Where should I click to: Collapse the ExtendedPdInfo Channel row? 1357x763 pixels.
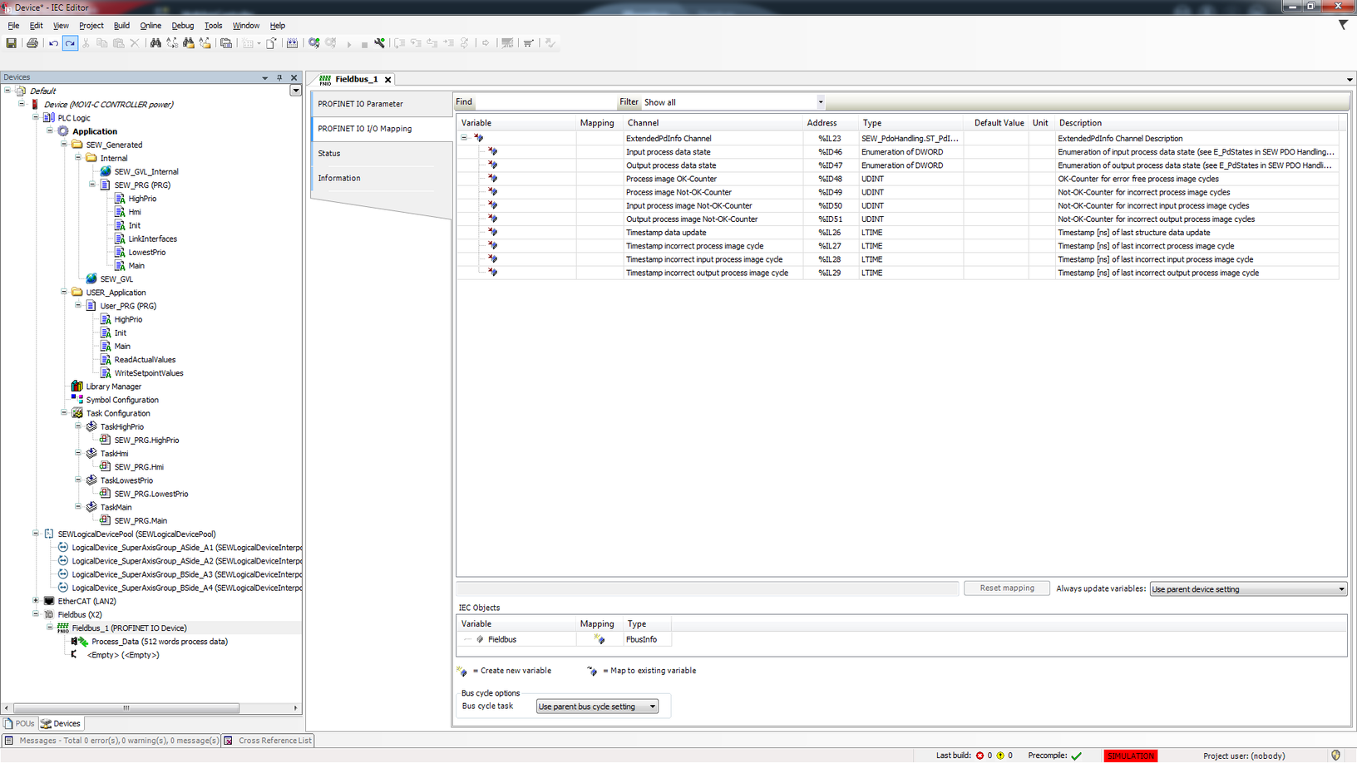(x=464, y=138)
